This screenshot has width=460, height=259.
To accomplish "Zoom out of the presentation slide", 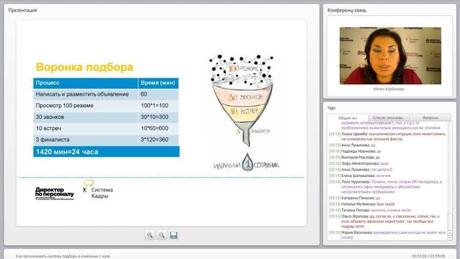I will pos(162,235).
